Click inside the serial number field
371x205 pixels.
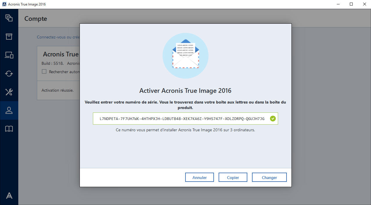click(x=185, y=119)
